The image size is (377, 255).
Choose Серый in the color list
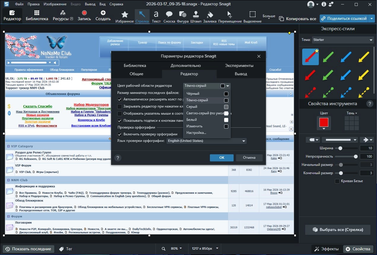pyautogui.click(x=207, y=107)
